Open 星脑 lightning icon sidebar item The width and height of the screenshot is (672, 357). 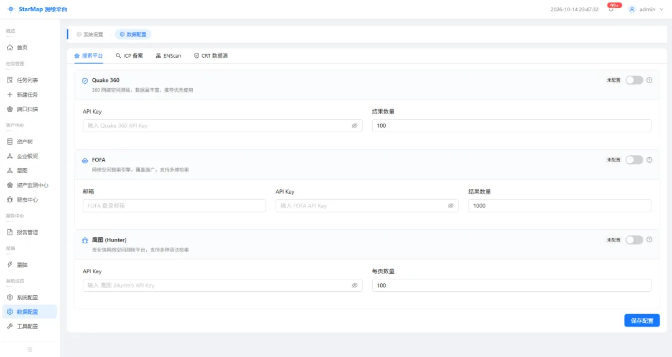point(30,264)
